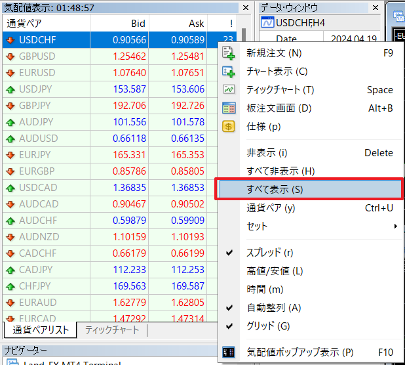Click the USDJPY Ask value 153.606
The width and height of the screenshot is (405, 365).
188,89
